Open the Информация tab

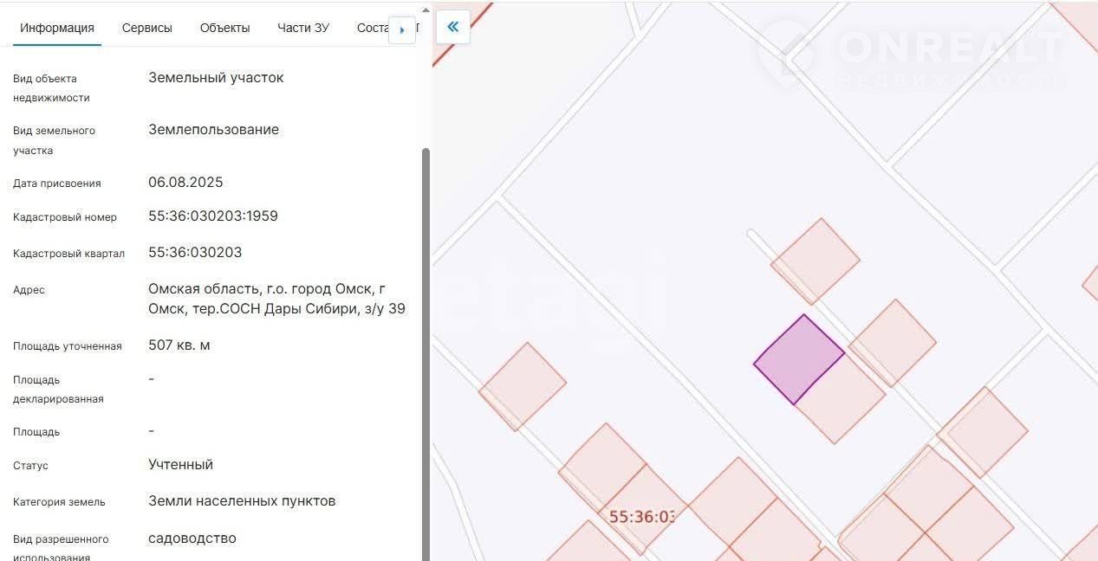pos(57,28)
